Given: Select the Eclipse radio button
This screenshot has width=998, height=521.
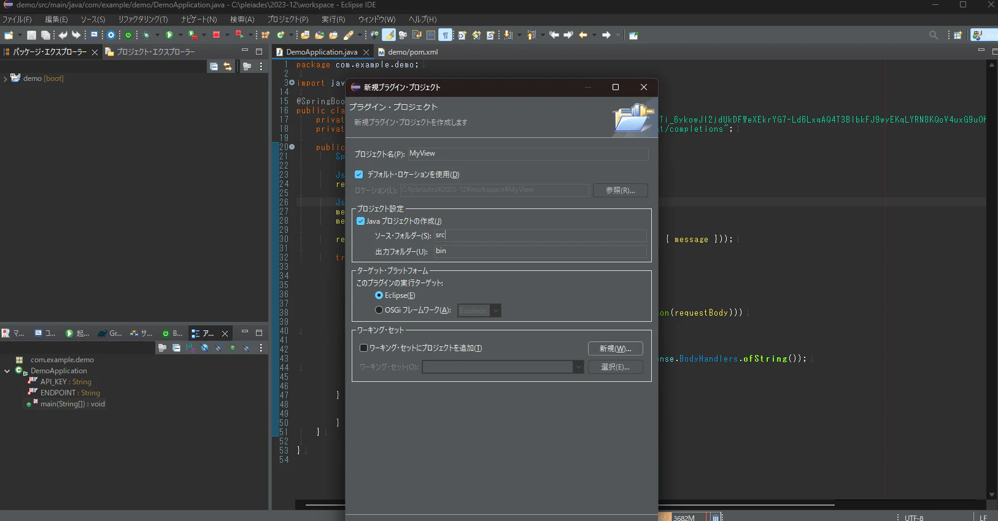Looking at the screenshot, I should point(379,295).
